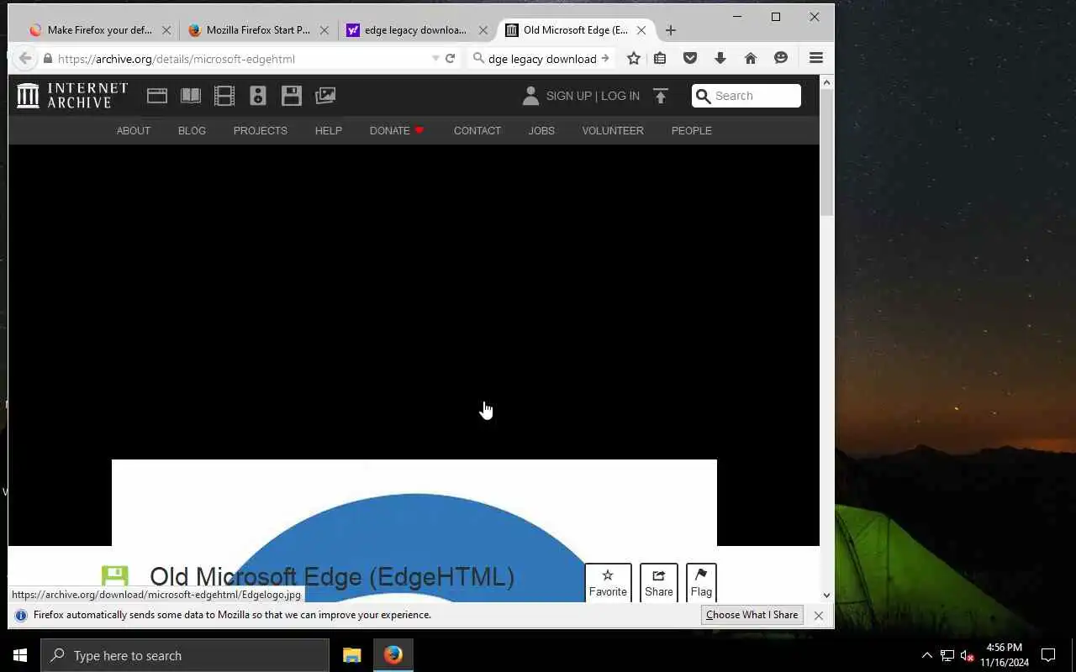Go back to previous page

click(25, 58)
